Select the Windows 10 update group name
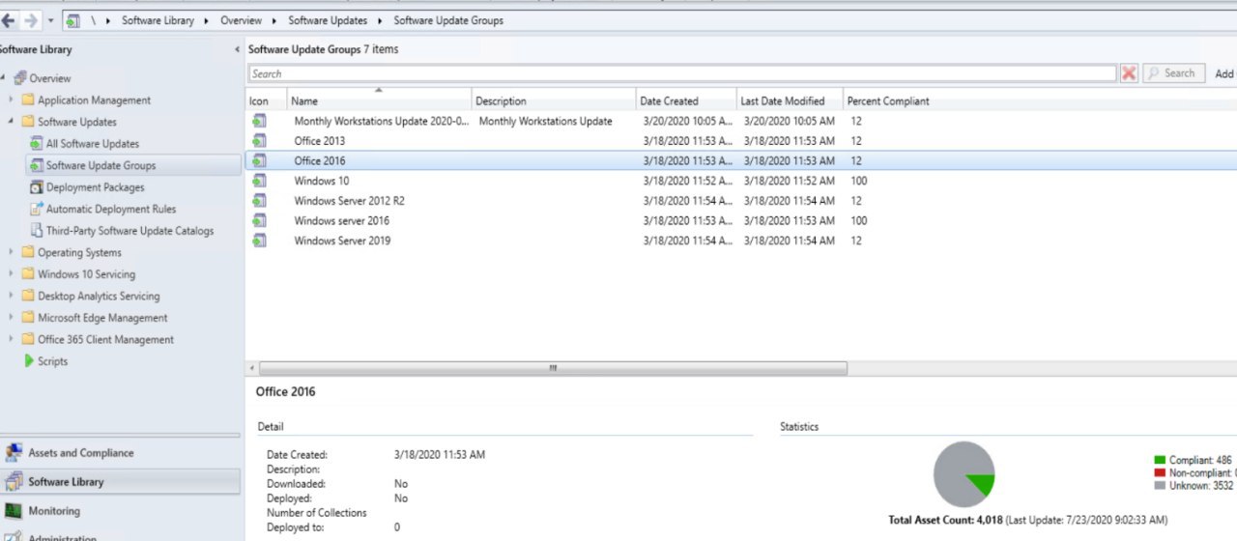The image size is (1237, 541). pyautogui.click(x=322, y=181)
